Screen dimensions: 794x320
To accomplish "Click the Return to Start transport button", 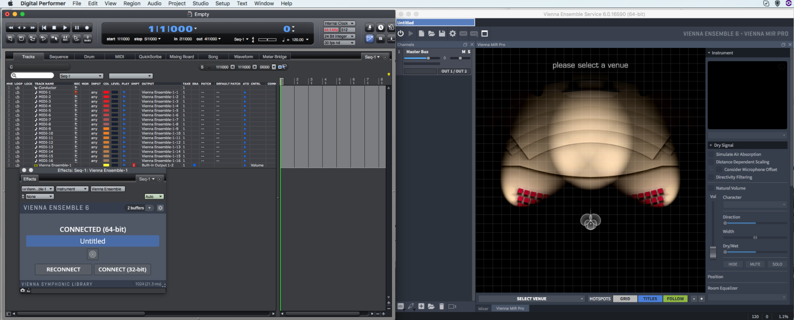I will 44,28.
